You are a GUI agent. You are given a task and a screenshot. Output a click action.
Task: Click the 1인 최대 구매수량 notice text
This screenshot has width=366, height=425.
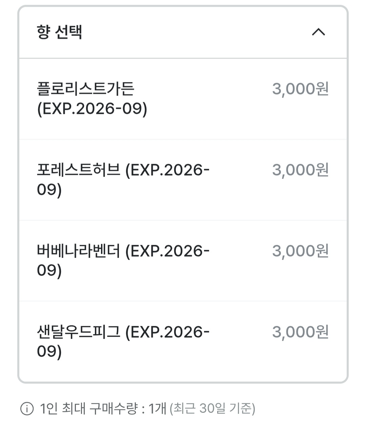[x=89, y=408]
